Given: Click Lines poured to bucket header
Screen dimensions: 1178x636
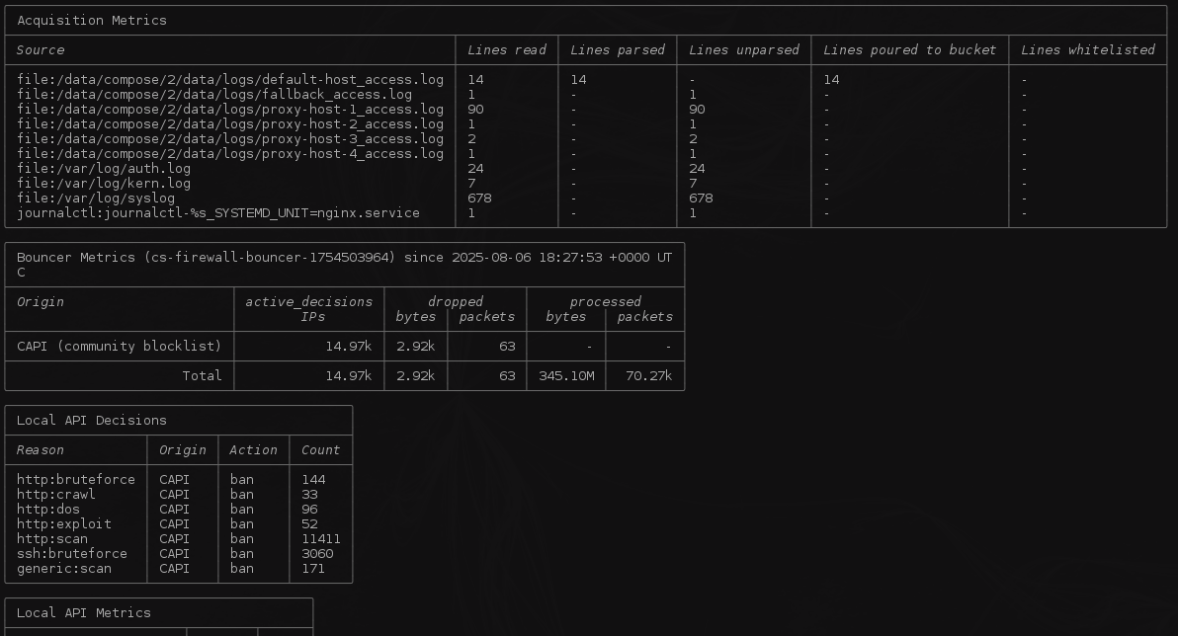Looking at the screenshot, I should [909, 49].
